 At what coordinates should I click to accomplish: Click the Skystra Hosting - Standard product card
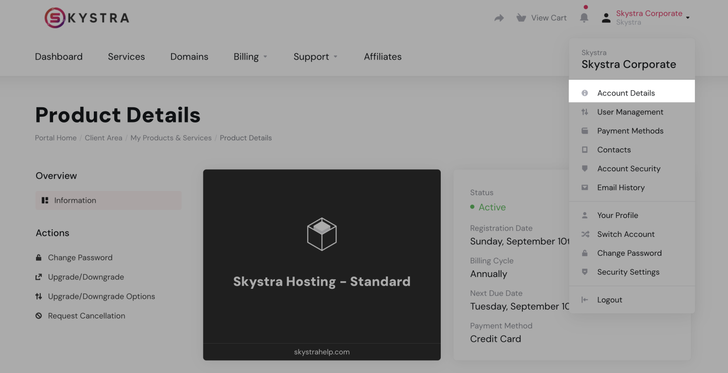point(322,264)
